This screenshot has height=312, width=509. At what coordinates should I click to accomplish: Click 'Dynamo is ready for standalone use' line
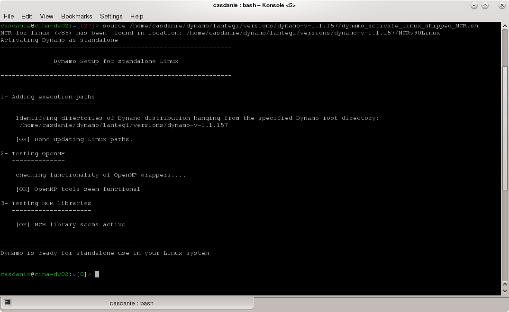pyautogui.click(x=105, y=253)
